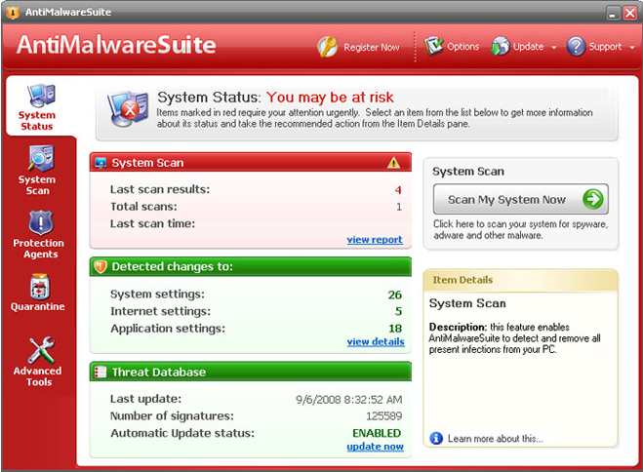Open Protection Agents shield icon
The width and height of the screenshot is (643, 472).
[x=41, y=223]
